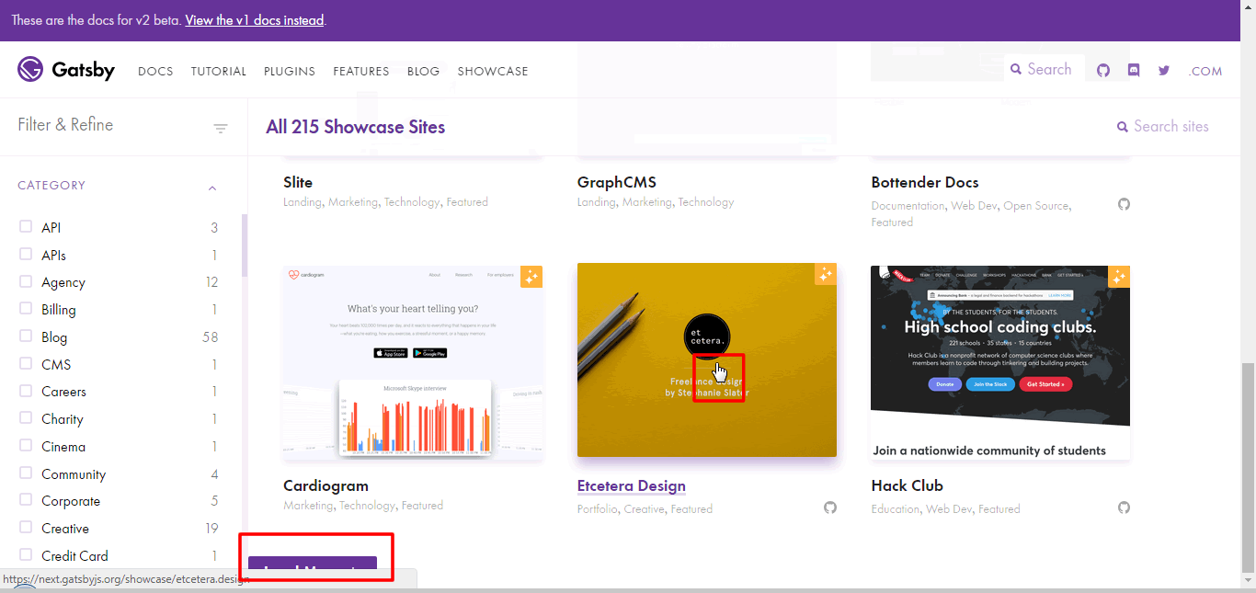
Task: Open the Tutorial menu item
Action: tap(219, 71)
